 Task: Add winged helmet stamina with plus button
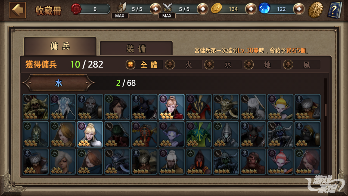[x=156, y=9]
